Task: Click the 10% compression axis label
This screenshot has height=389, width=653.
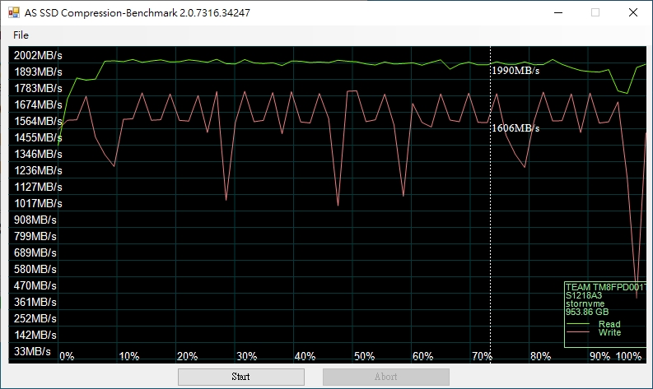Action: (x=129, y=357)
